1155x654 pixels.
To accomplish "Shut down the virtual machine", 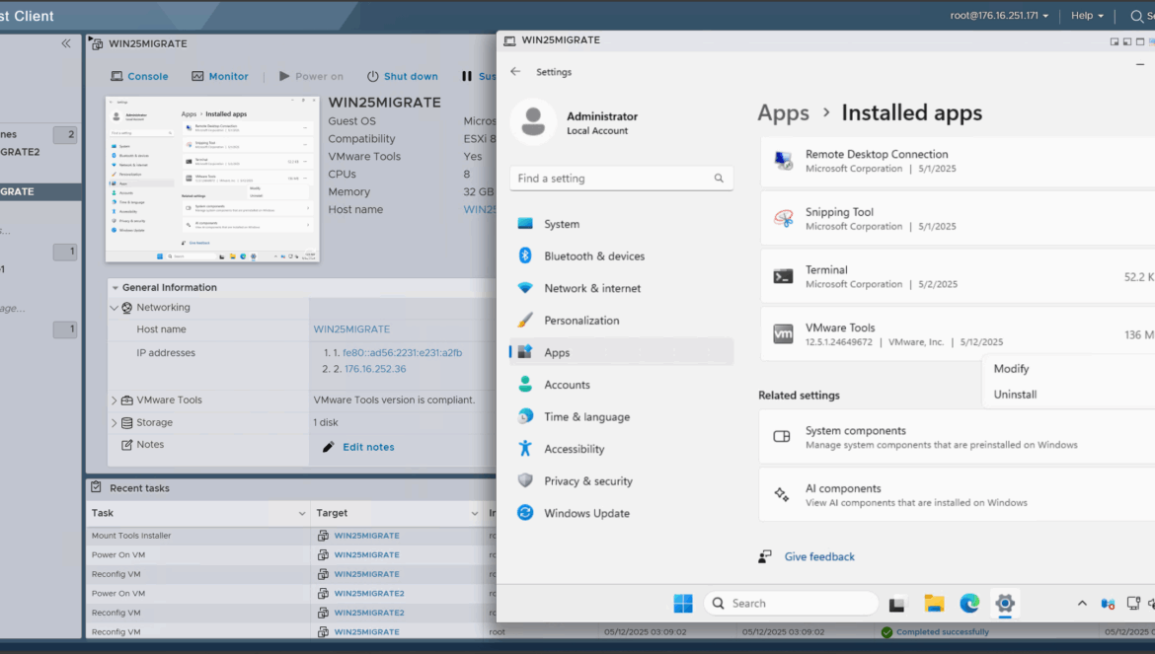I will (x=402, y=77).
